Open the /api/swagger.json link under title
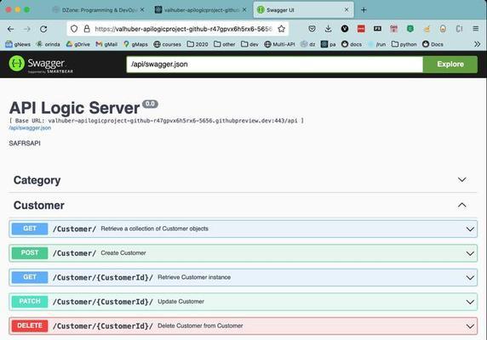The height and width of the screenshot is (340, 487). click(x=30, y=127)
